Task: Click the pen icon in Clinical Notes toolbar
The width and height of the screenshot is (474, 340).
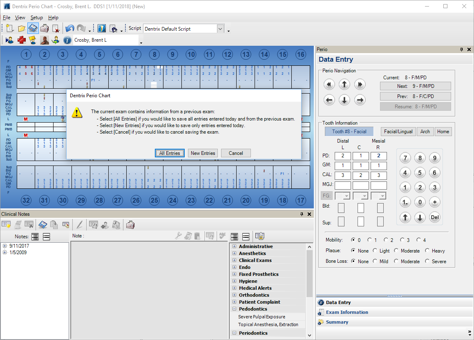Action: click(x=80, y=224)
